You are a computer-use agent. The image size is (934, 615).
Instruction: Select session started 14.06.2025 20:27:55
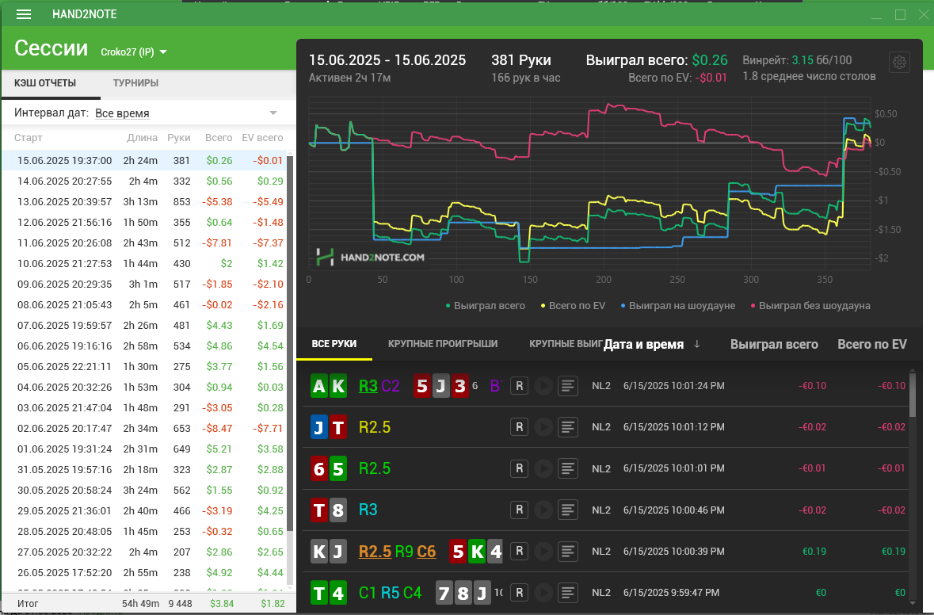[x=144, y=181]
